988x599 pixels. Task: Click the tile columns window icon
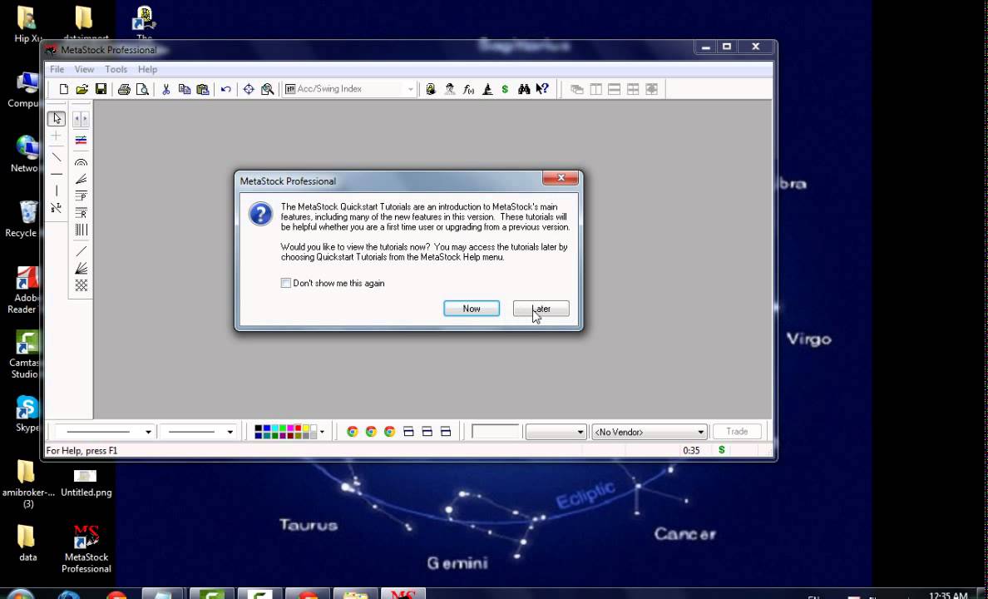[595, 90]
